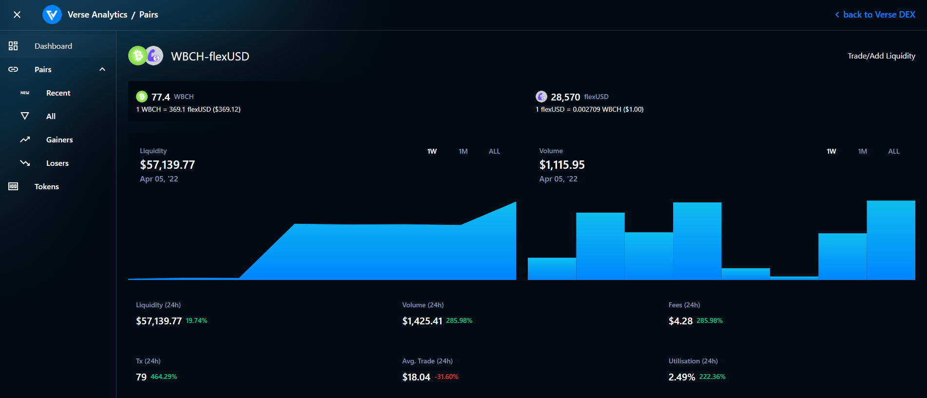Screen dimensions: 927x398
Task: Click the All pairs filter triangle icon
Action: click(x=25, y=116)
